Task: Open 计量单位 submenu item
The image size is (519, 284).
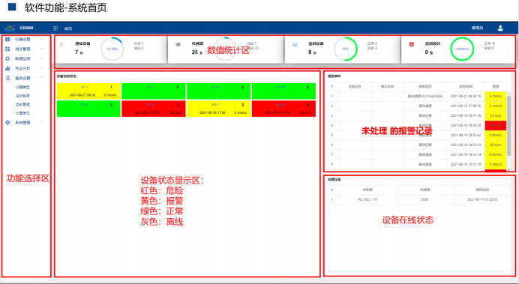Action: [22, 113]
